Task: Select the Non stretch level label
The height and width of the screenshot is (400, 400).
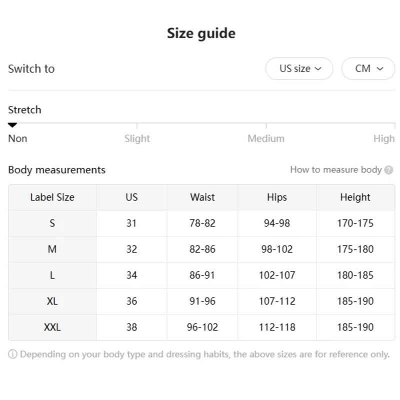Action: 17,138
